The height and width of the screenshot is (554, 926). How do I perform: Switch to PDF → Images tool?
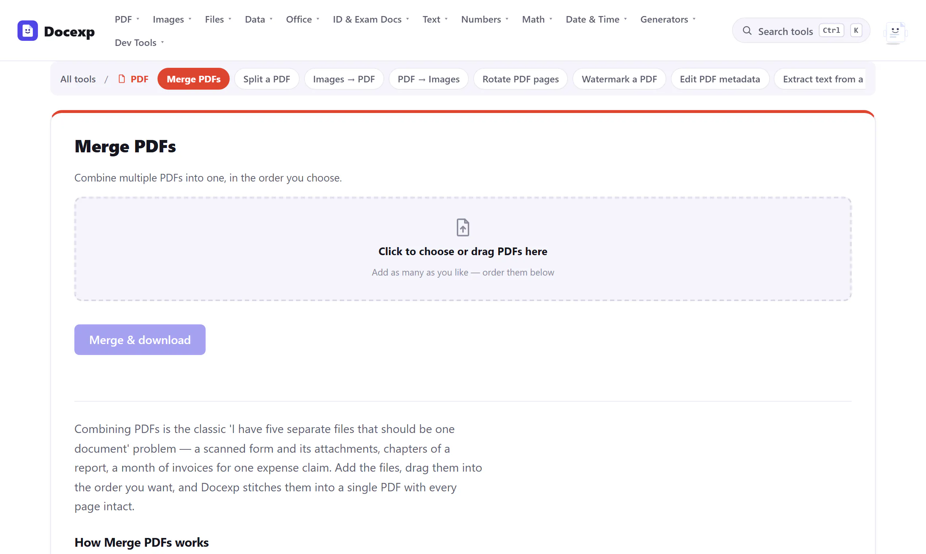[x=428, y=79]
